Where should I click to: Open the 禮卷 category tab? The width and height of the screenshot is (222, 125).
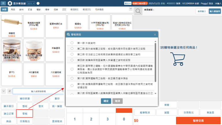[x=47, y=10]
